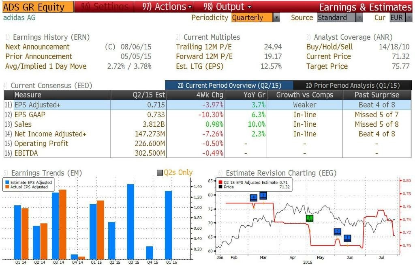Click blue event marker 2 near March
This screenshot has height=265, width=415.
click(x=263, y=196)
